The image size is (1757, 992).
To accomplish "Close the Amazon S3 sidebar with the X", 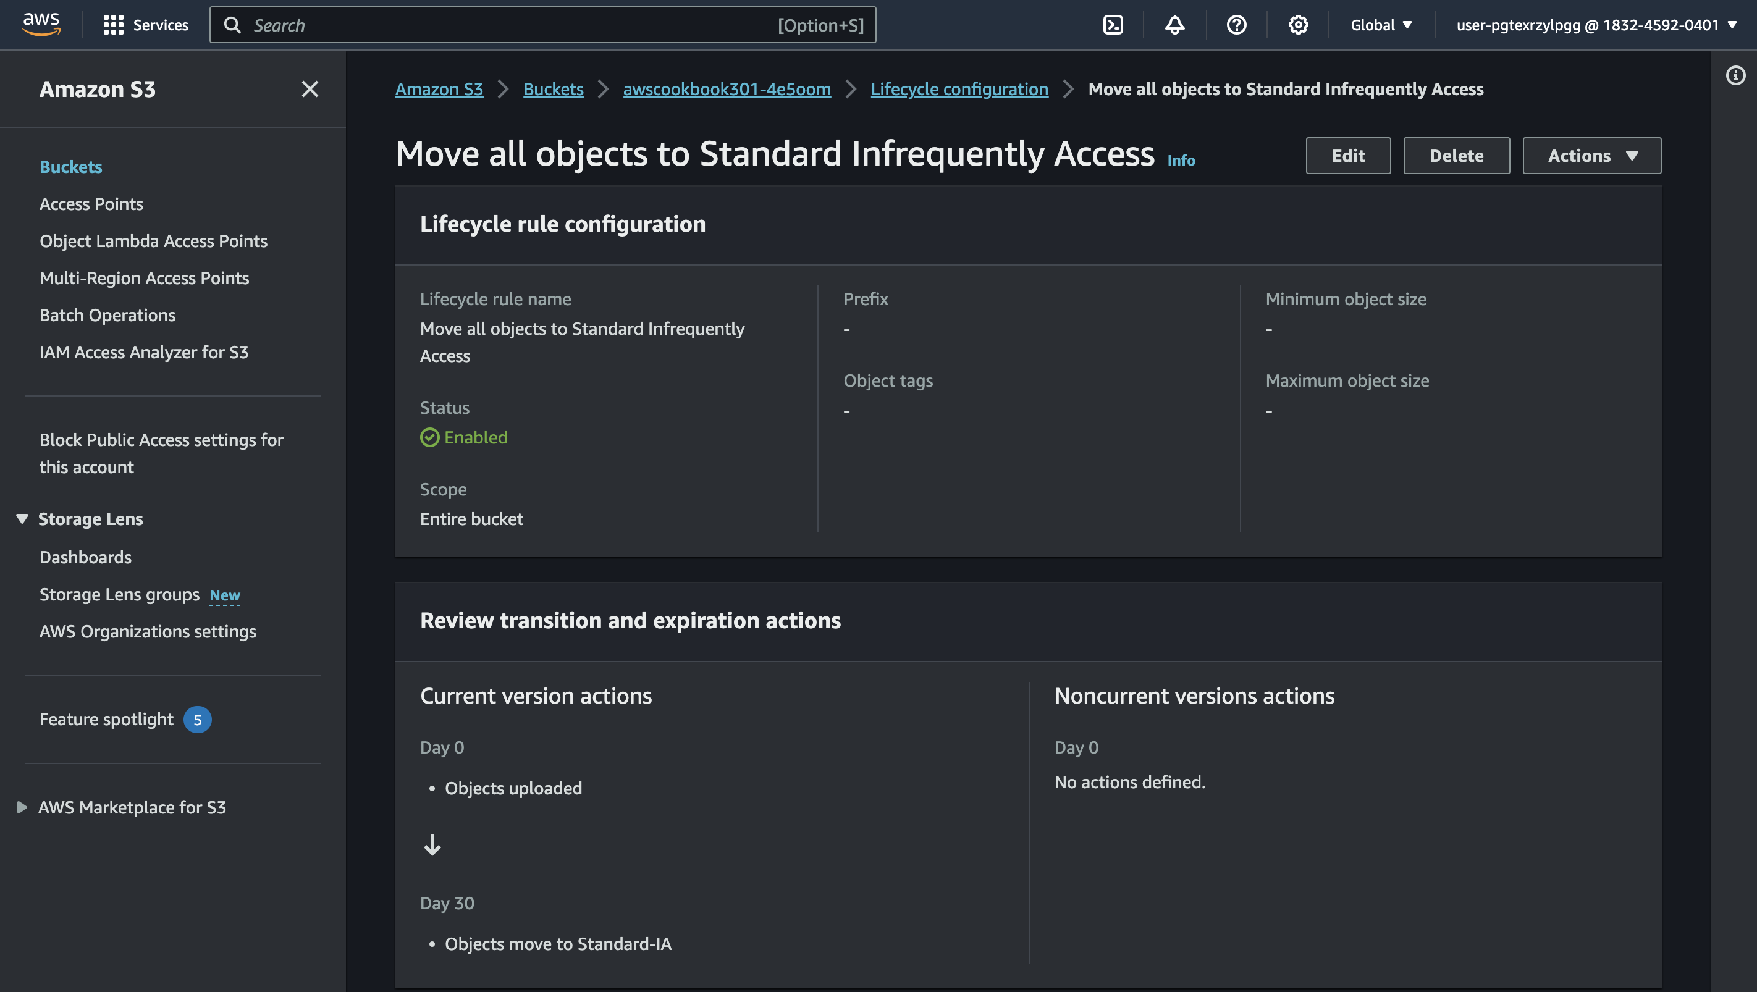I will tap(310, 90).
